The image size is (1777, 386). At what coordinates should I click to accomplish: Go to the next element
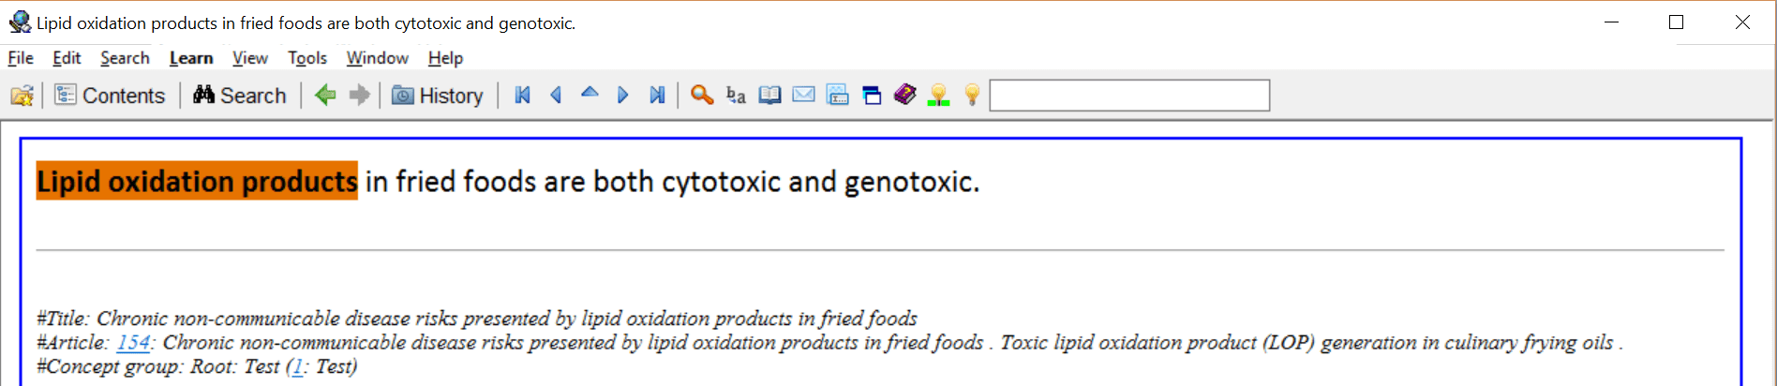click(622, 95)
